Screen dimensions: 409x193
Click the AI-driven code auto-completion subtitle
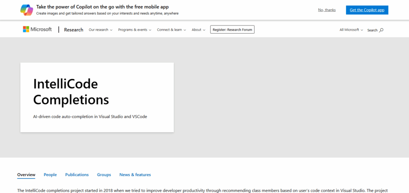click(x=90, y=117)
